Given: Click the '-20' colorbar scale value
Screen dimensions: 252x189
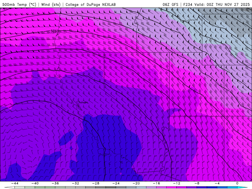Looking at the screenshot, I should click(136, 183).
